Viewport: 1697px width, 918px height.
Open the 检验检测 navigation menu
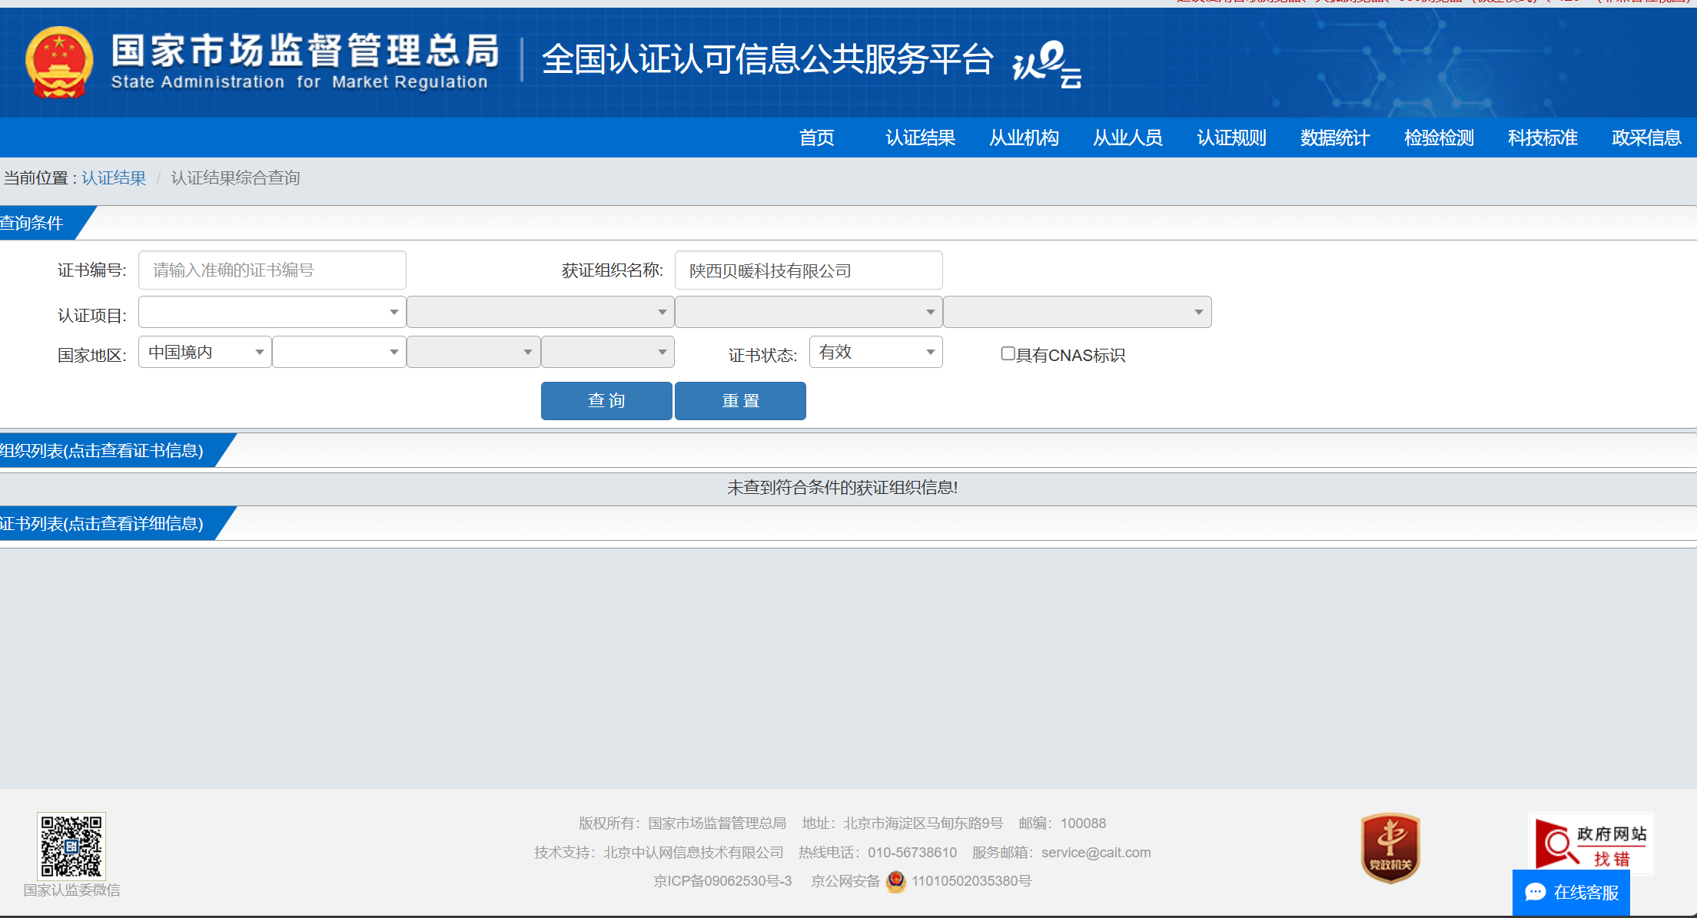click(1439, 138)
